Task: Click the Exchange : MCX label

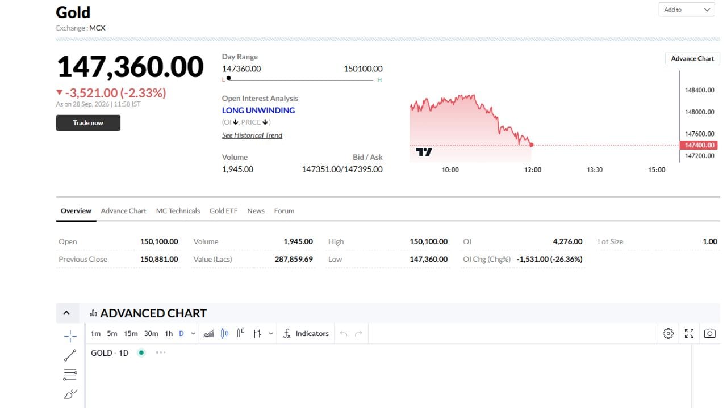Action: point(81,28)
